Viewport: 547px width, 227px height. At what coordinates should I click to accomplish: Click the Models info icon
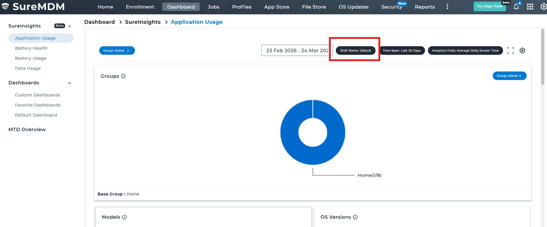pyautogui.click(x=124, y=217)
